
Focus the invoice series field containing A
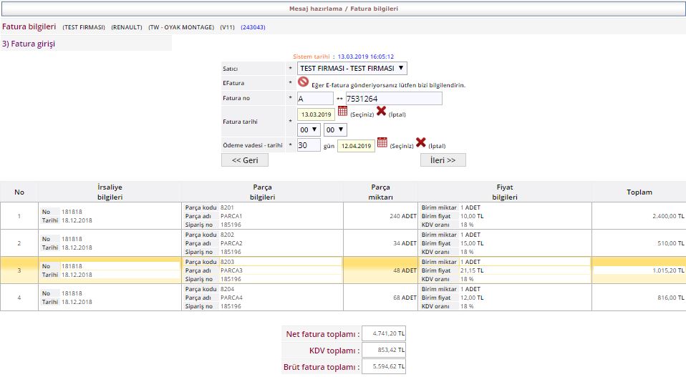315,99
